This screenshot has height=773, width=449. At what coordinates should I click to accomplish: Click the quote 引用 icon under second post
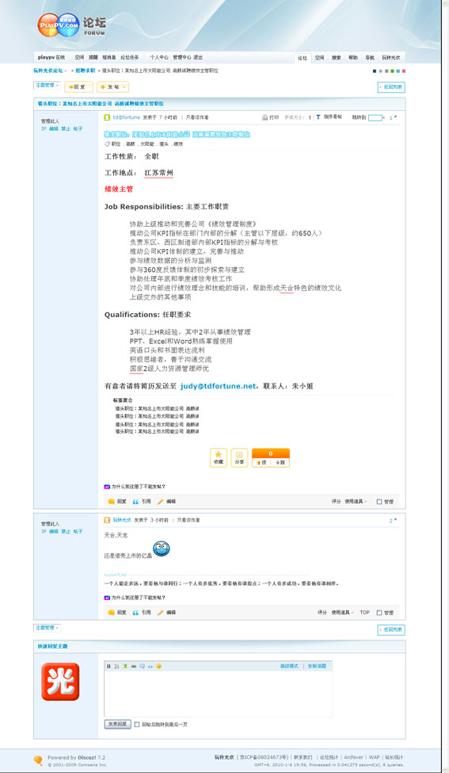click(x=135, y=612)
